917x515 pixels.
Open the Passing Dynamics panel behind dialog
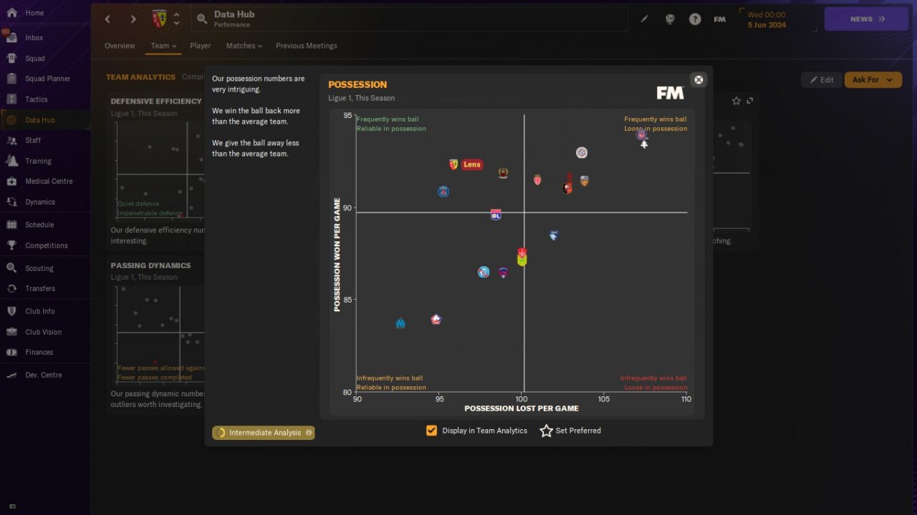[x=155, y=335]
